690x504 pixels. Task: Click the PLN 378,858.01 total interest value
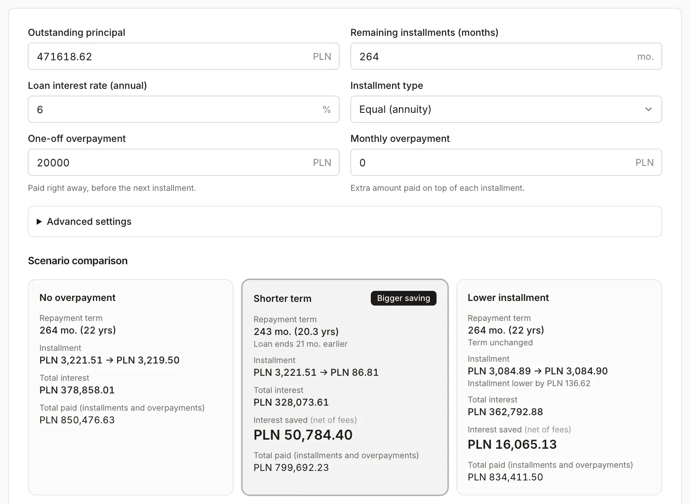point(77,390)
